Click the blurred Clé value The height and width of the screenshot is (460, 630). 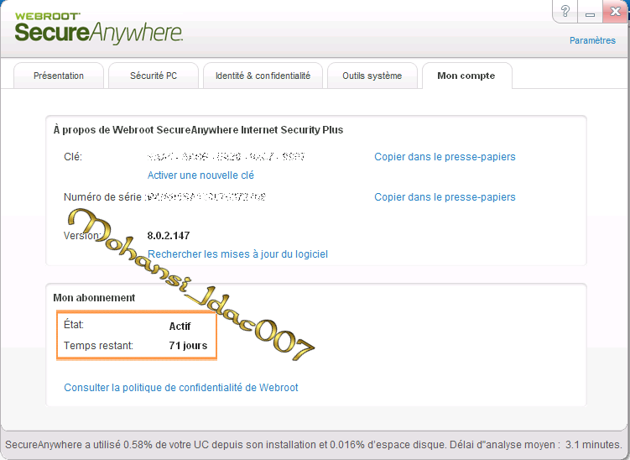click(x=226, y=156)
